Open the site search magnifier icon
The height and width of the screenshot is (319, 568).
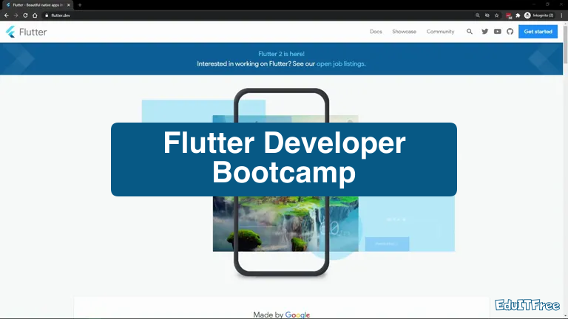(470, 32)
